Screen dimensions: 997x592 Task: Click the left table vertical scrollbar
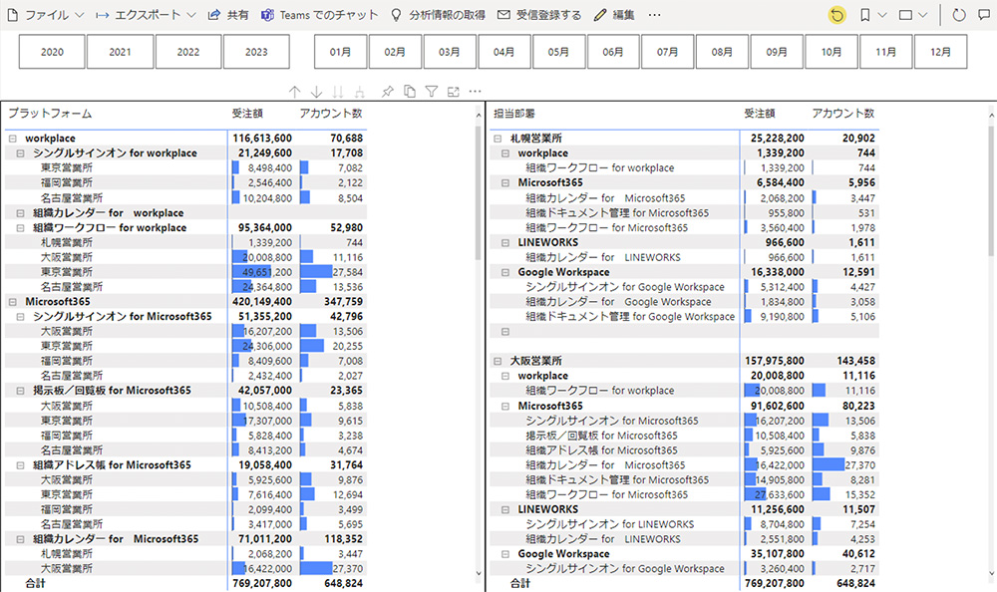(479, 194)
